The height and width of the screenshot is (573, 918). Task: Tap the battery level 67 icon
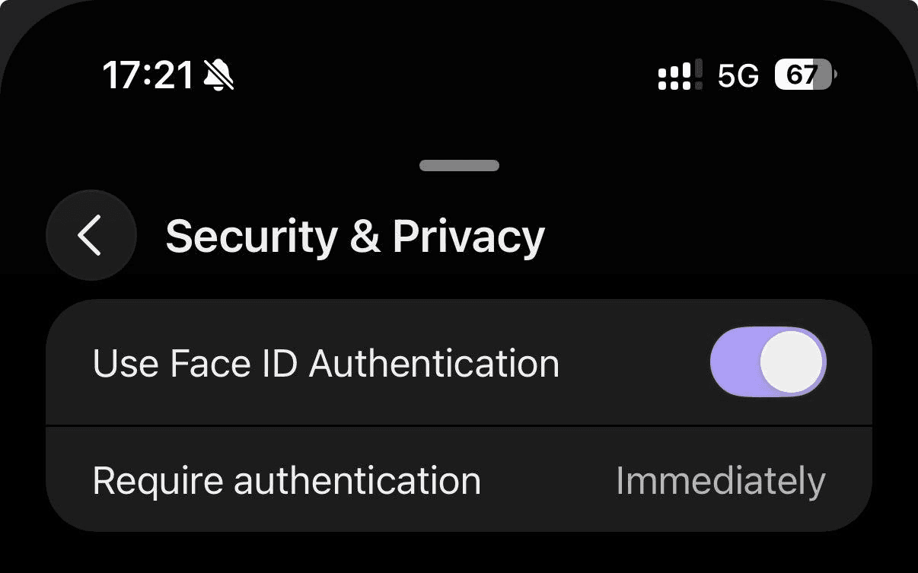(x=805, y=75)
